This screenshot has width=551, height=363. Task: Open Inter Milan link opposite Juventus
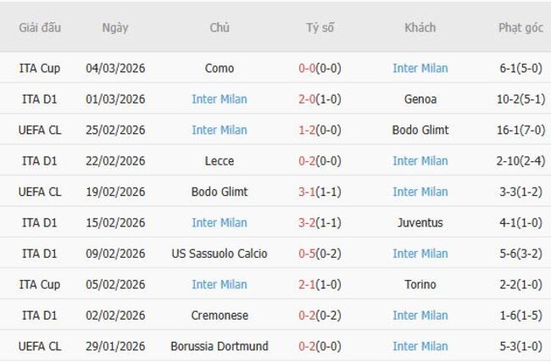[219, 223]
